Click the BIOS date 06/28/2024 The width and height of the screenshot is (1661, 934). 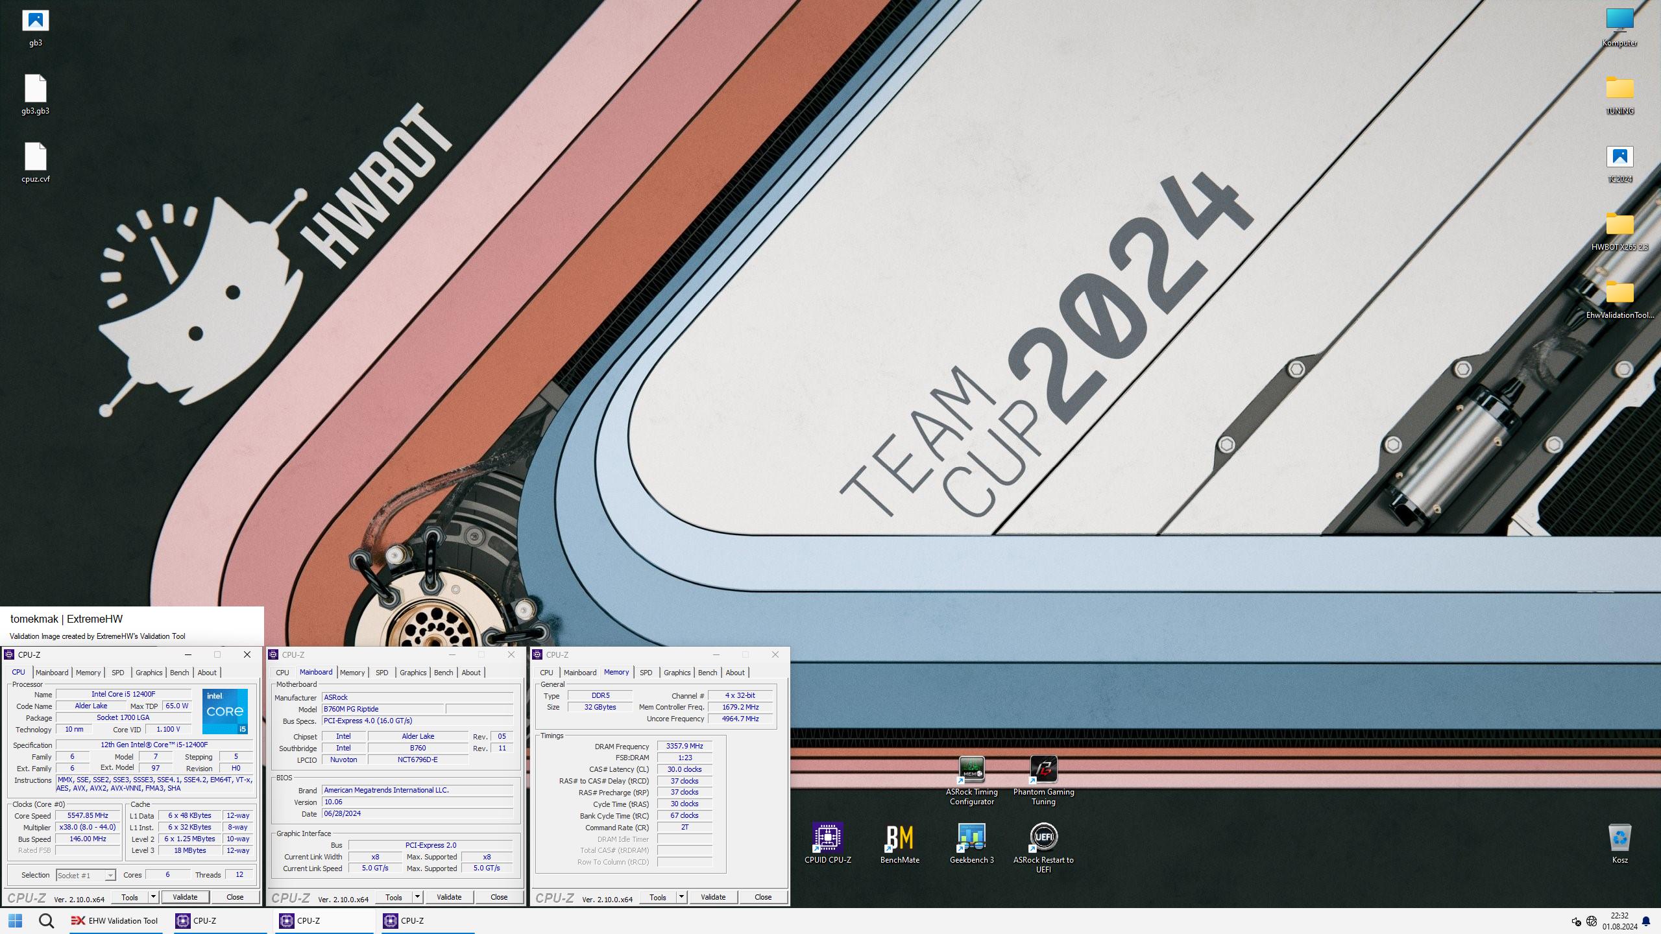point(417,814)
